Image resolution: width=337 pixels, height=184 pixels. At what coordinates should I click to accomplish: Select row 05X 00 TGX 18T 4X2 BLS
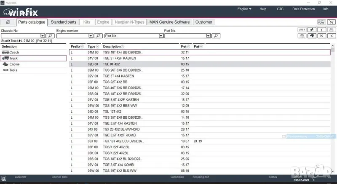click(x=200, y=141)
